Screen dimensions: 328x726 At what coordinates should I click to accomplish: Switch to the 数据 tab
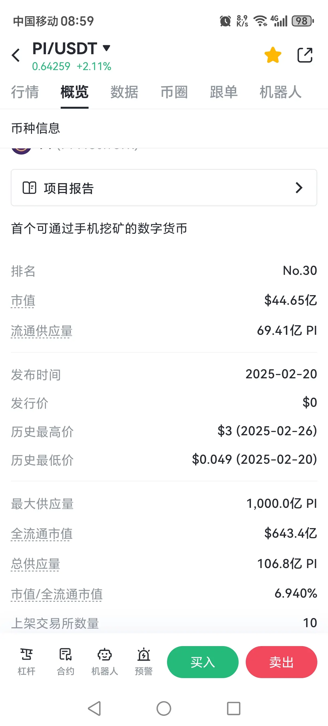(x=124, y=92)
